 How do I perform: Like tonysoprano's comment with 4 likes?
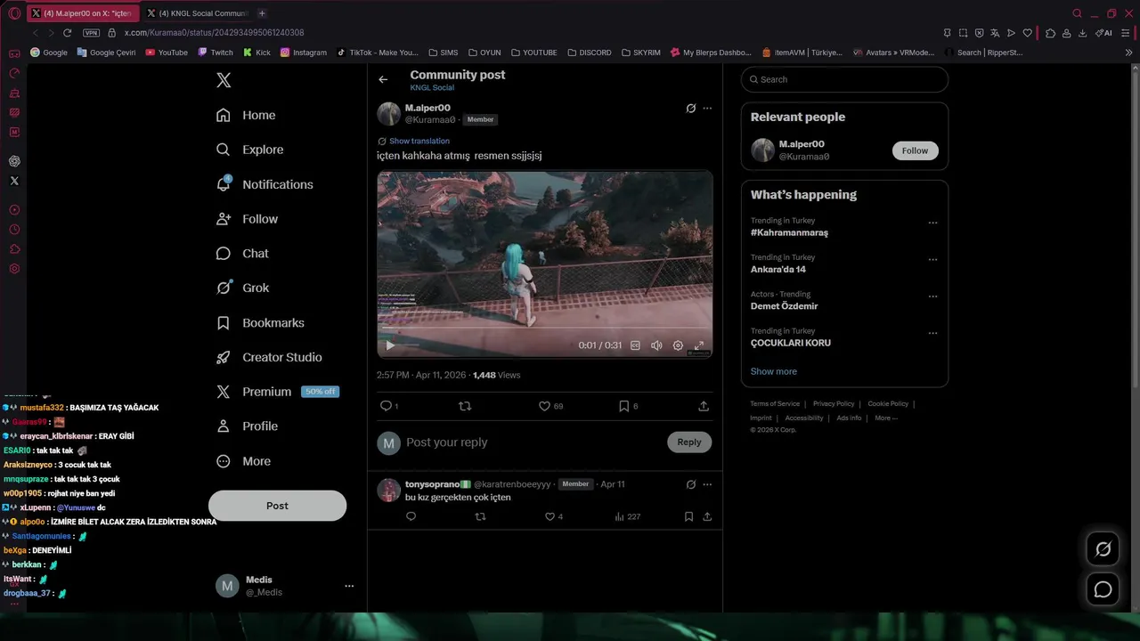(553, 516)
